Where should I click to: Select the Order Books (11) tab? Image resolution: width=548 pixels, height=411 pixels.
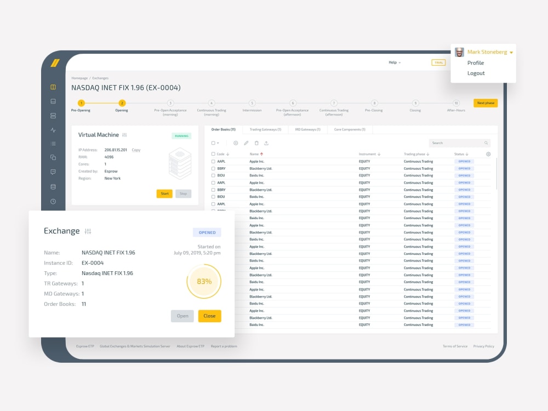(224, 130)
